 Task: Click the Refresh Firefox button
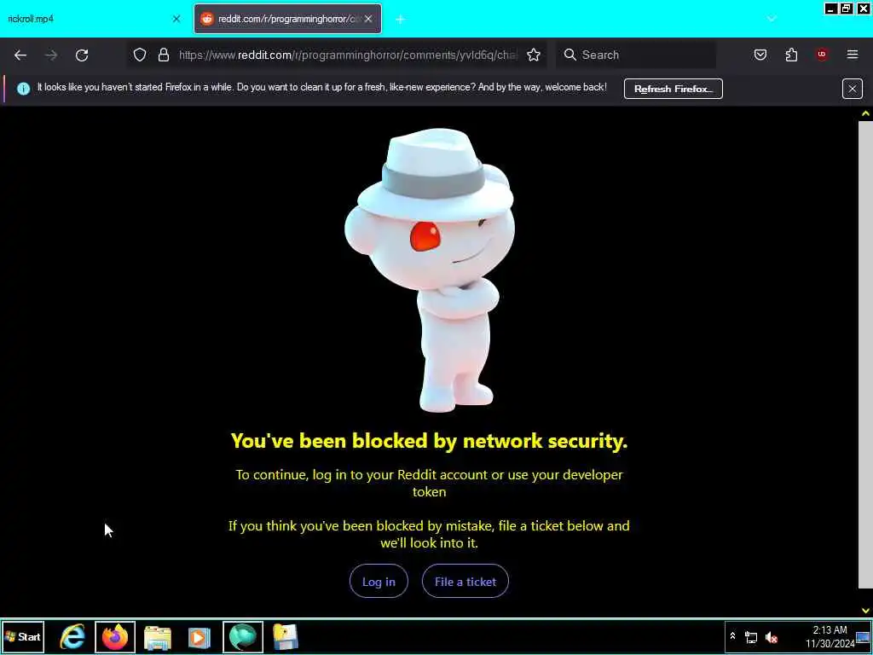(674, 89)
